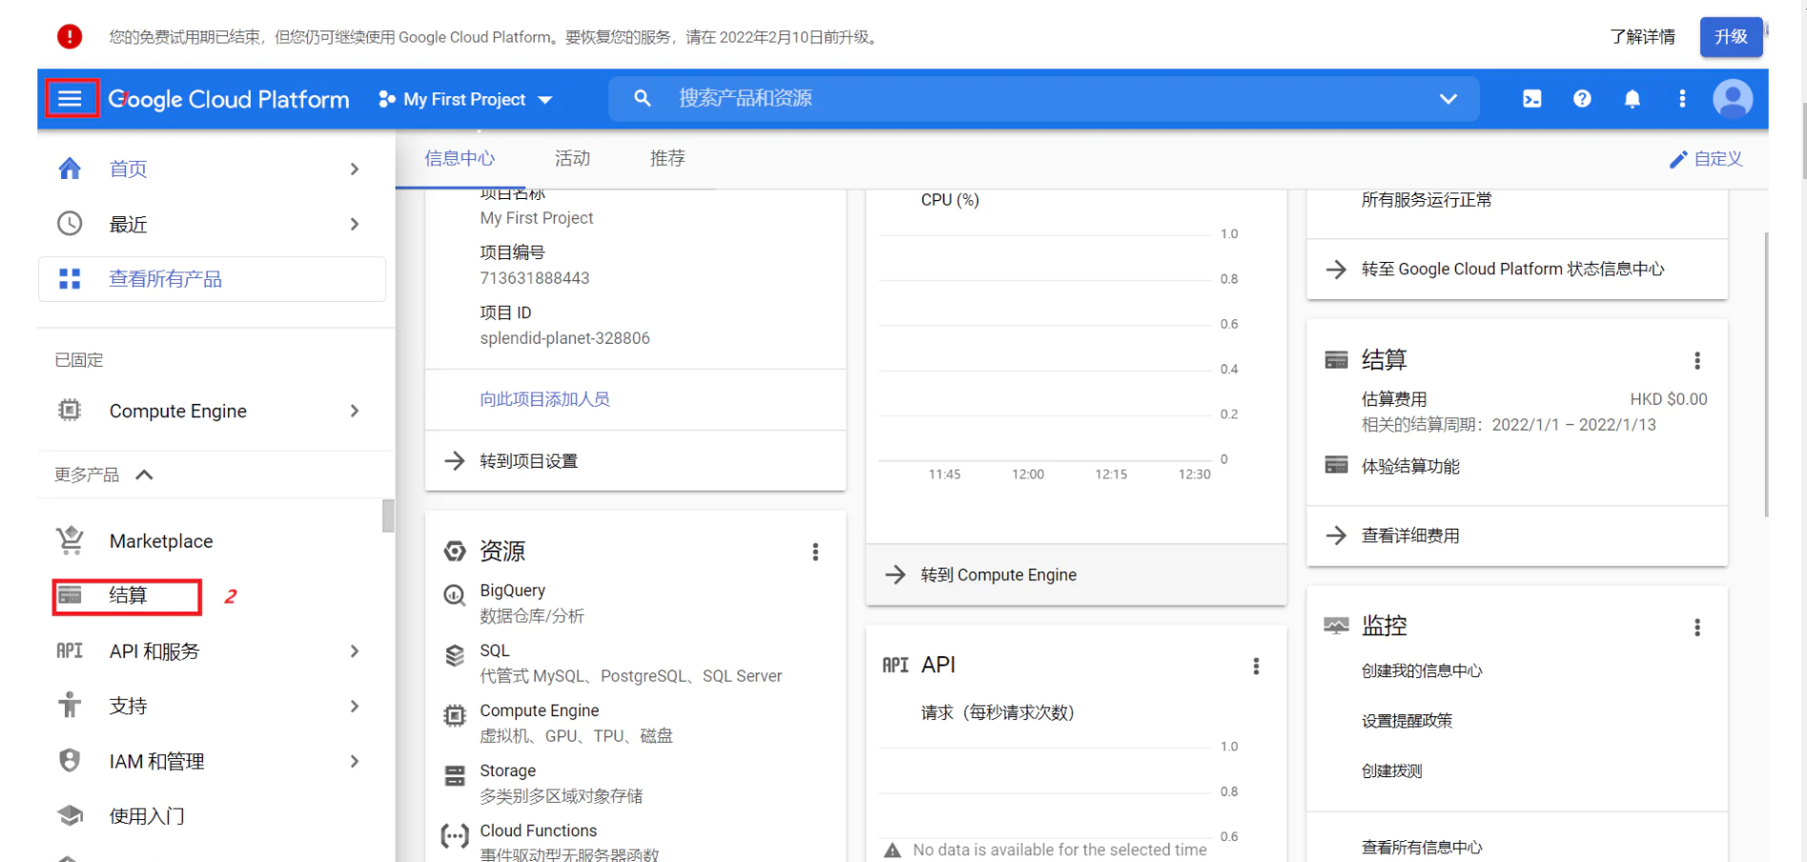This screenshot has height=862, width=1807.
Task: Activate Cloud Shell terminal icon
Action: tap(1532, 99)
